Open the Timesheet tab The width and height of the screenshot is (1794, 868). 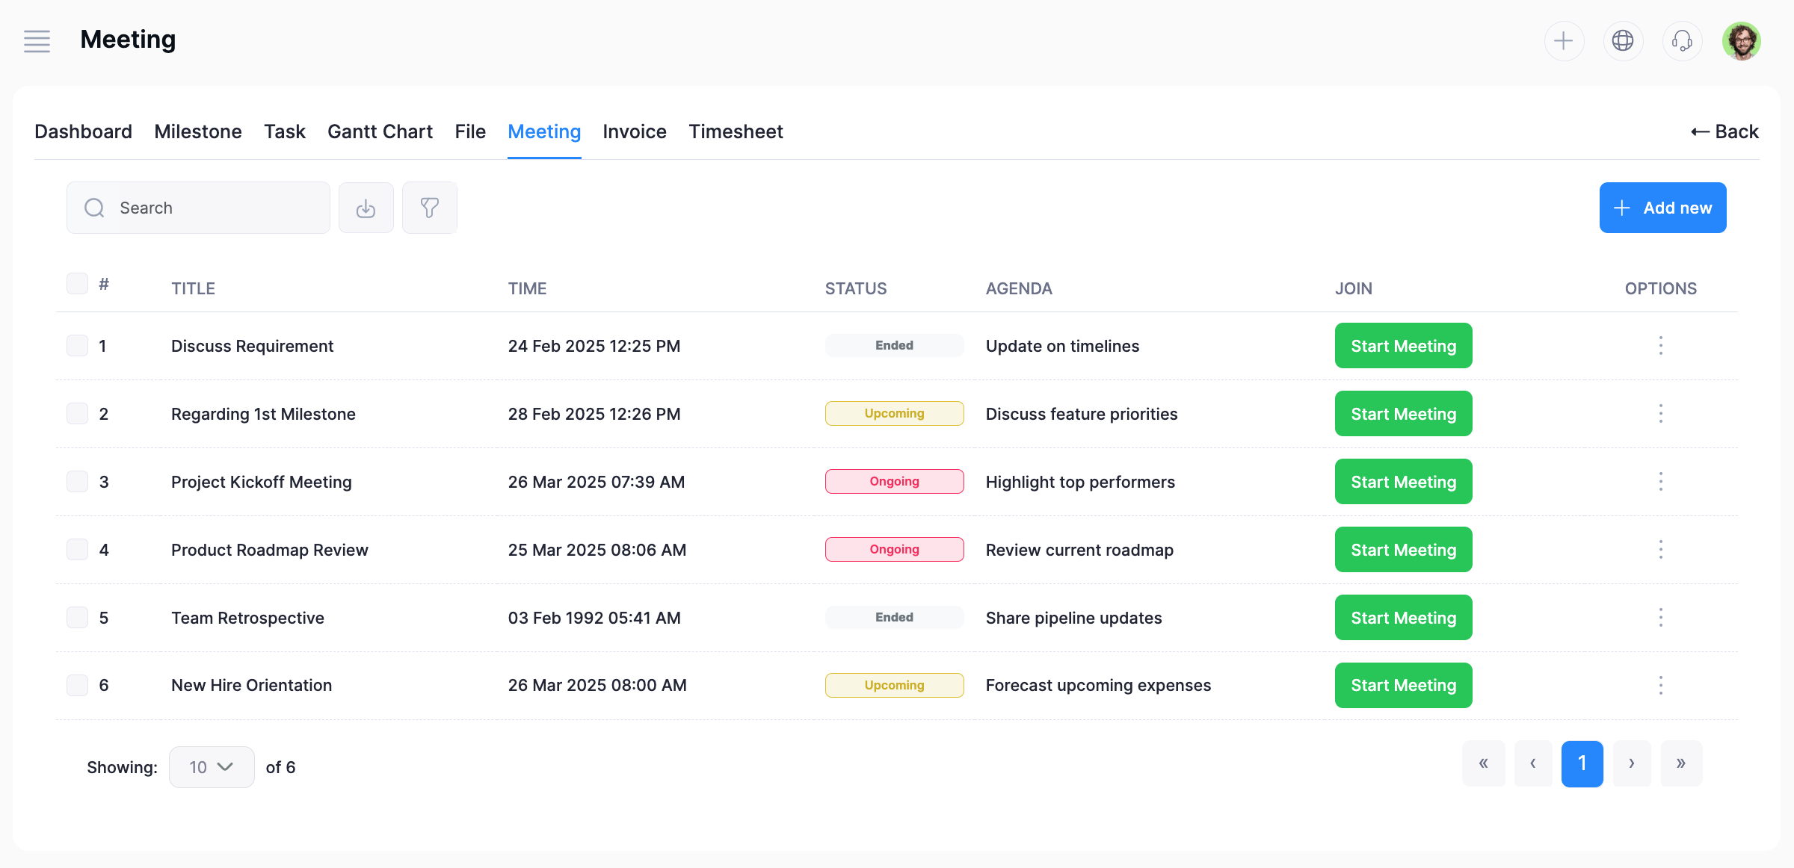pyautogui.click(x=736, y=131)
